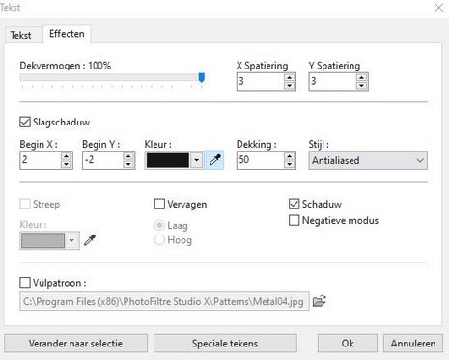
Task: Click the Streep color eyedropper icon
Action: [90, 240]
